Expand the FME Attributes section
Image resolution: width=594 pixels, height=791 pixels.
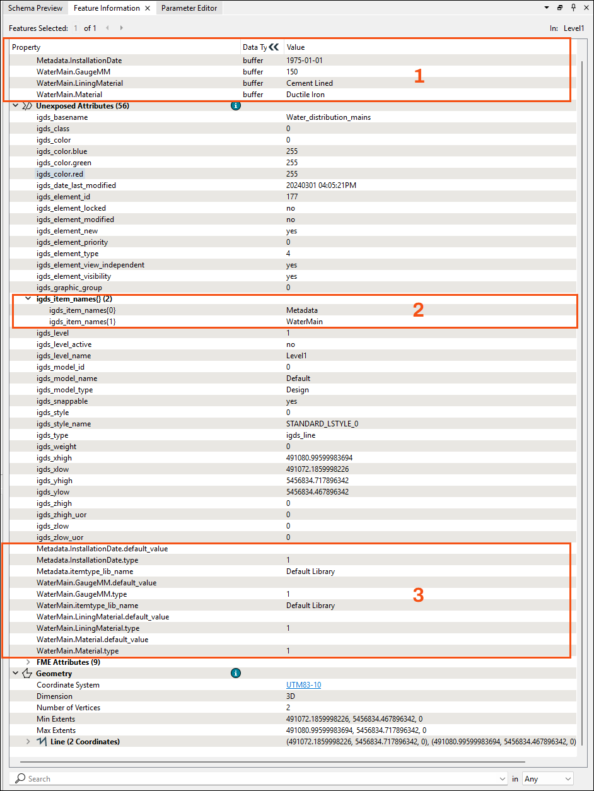pyautogui.click(x=28, y=662)
